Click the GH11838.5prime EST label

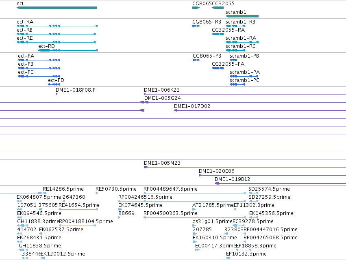(40, 246)
